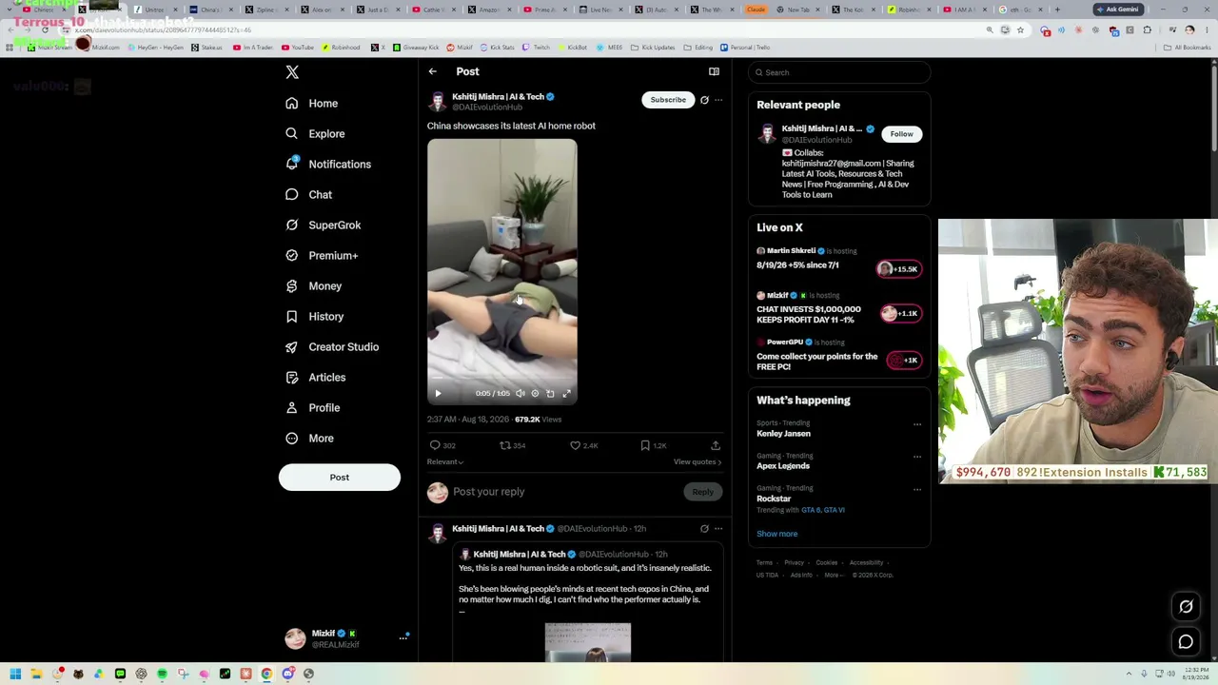
Task: Click the X logo in the sidebar
Action: click(x=292, y=72)
